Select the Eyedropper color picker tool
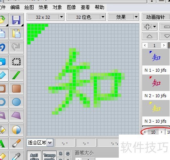Image resolution: width=170 pixels, height=160 pixels. pyautogui.click(x=16, y=156)
